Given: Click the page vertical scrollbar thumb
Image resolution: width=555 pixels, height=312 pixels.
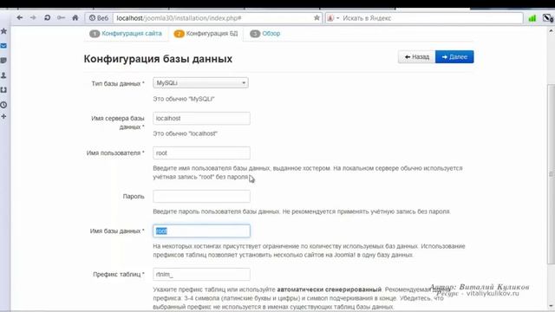Looking at the screenshot, I should [552, 174].
